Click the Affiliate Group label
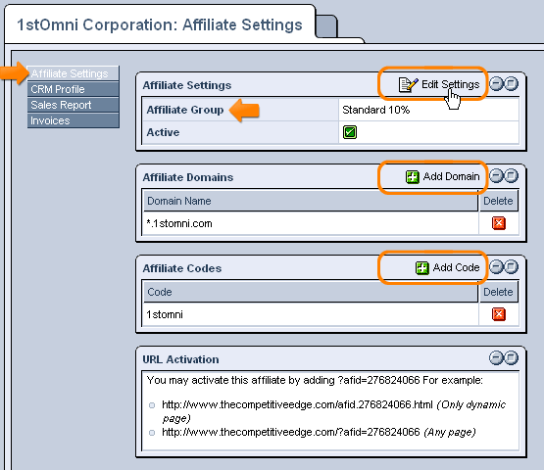 185,110
